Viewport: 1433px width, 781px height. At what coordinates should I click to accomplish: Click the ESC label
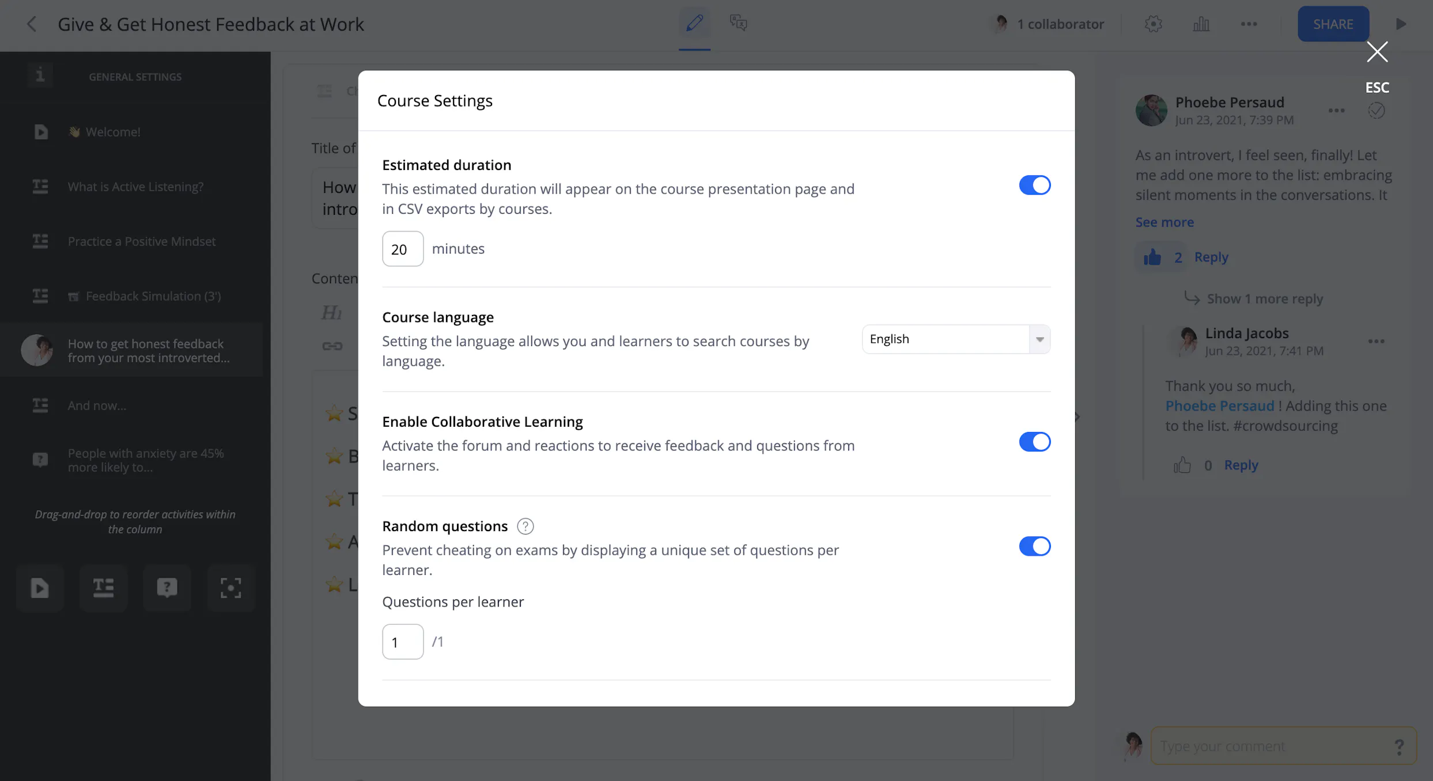1377,88
